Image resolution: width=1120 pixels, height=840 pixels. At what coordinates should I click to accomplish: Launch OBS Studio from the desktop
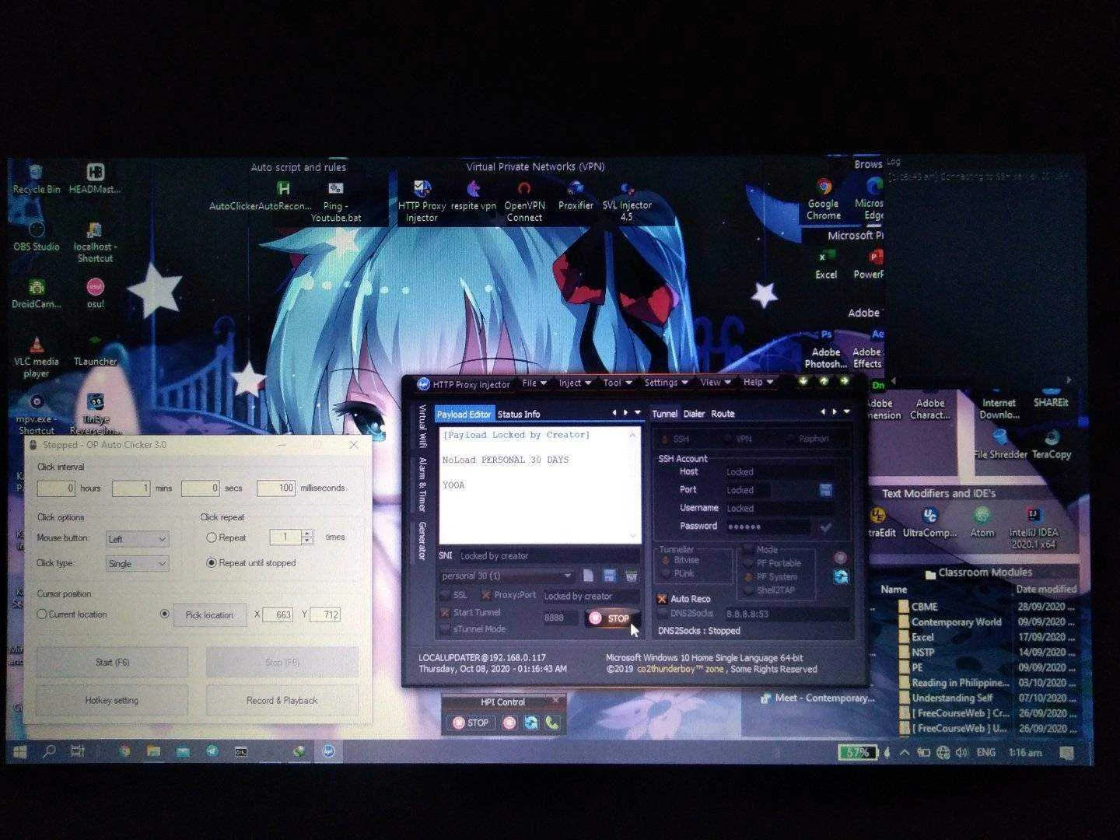[x=36, y=236]
